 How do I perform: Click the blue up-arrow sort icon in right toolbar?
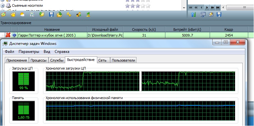tap(193, 14)
